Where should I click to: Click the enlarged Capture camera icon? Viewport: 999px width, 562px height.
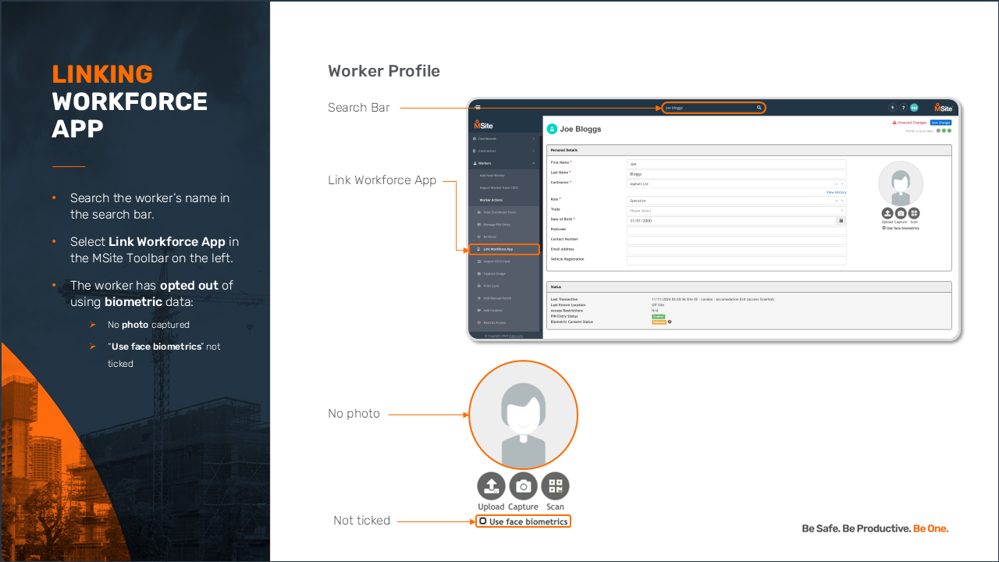pos(523,486)
